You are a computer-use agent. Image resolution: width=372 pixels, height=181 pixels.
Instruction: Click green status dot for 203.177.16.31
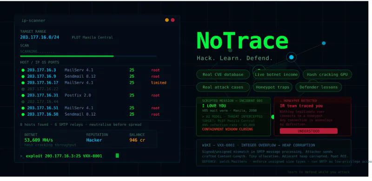coord(23,95)
